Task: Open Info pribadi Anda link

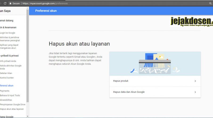Action: 8,61
